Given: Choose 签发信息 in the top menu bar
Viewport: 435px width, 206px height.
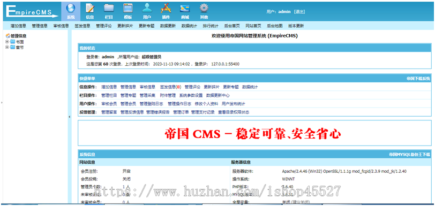Looking at the screenshot, I should tap(82, 26).
